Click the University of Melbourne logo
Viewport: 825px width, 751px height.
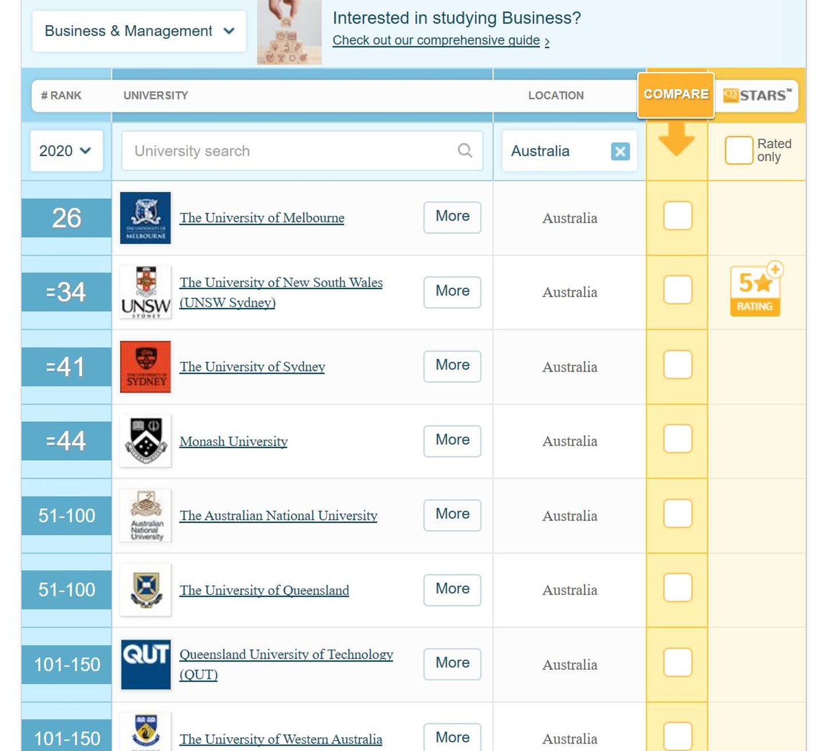tap(146, 218)
